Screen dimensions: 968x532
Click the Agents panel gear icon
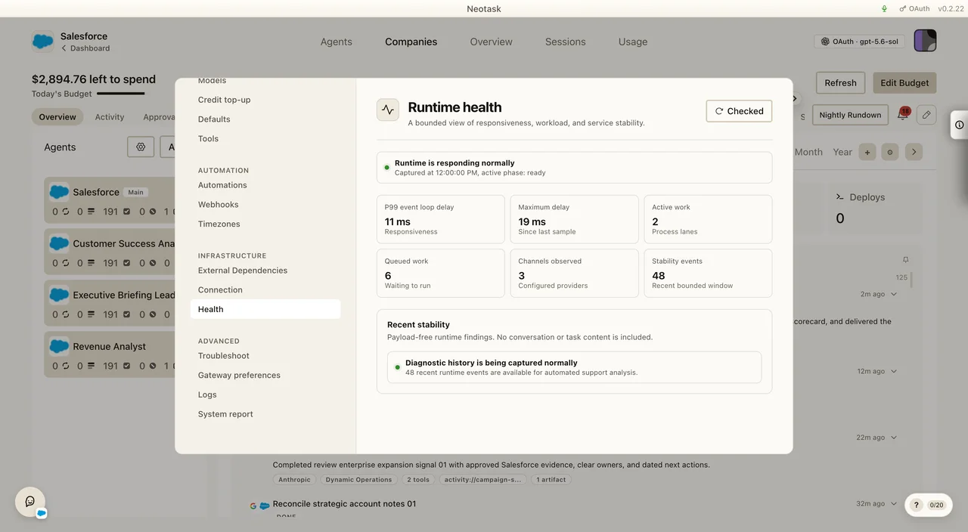click(x=141, y=147)
